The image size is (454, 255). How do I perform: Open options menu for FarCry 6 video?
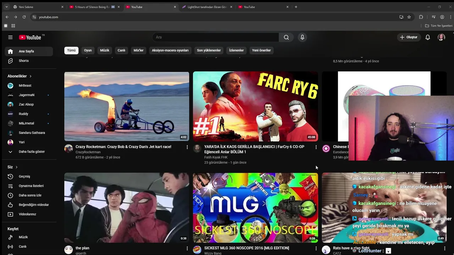click(316, 147)
